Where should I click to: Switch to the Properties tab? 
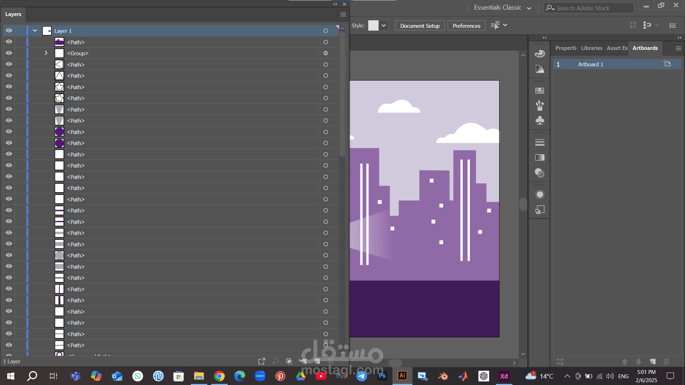pos(566,48)
